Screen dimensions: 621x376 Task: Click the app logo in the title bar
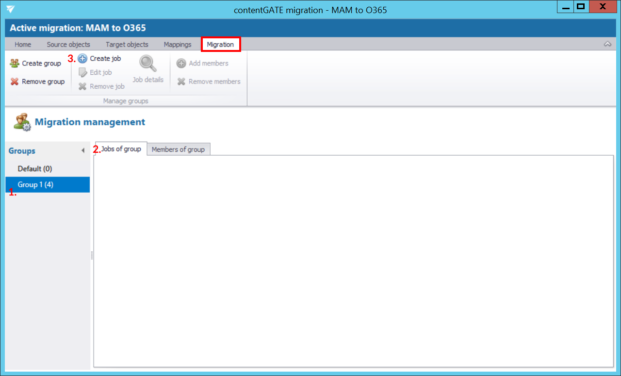tap(11, 9)
